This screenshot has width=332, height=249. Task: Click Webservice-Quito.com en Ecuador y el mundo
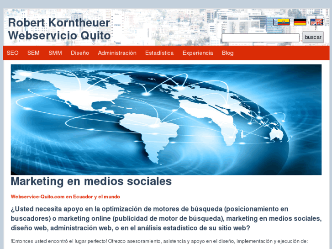pos(65,196)
